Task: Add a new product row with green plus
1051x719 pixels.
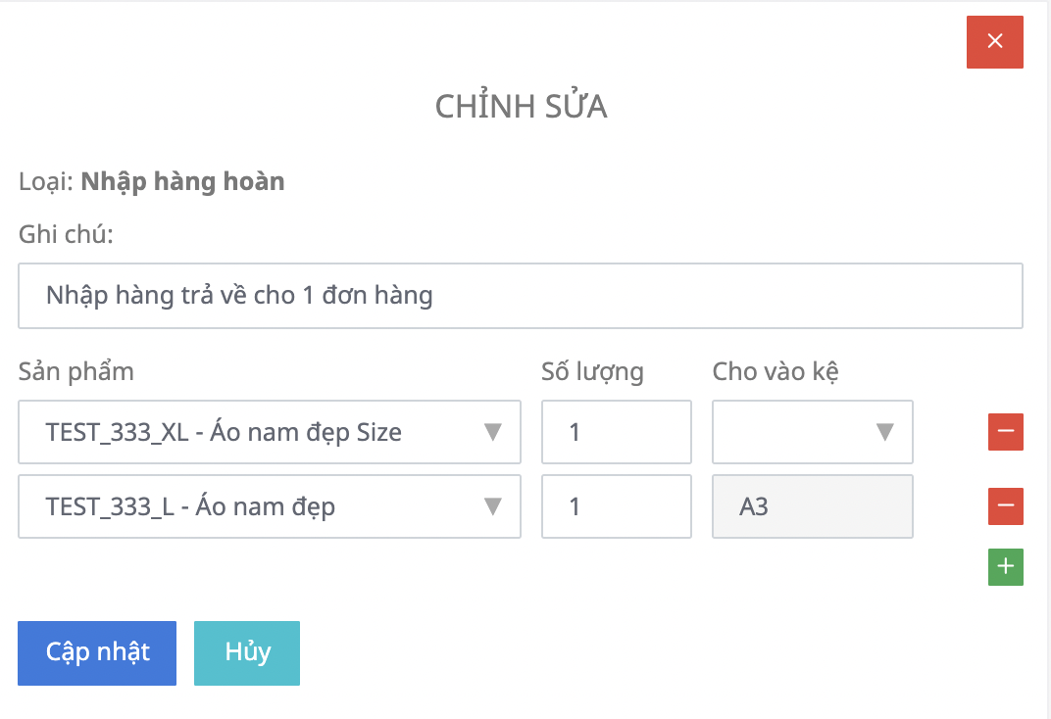Action: point(1005,567)
